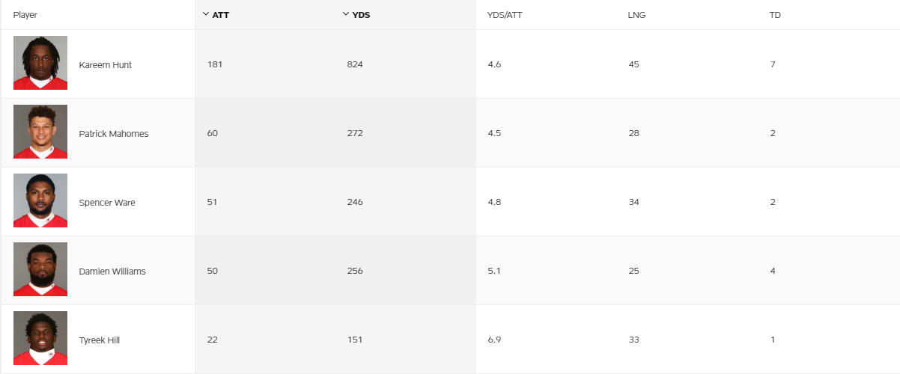Sort by LNG column header

[x=636, y=15]
